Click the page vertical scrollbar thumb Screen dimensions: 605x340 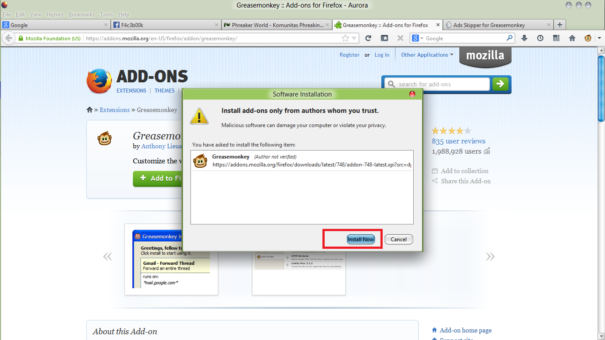[x=601, y=89]
